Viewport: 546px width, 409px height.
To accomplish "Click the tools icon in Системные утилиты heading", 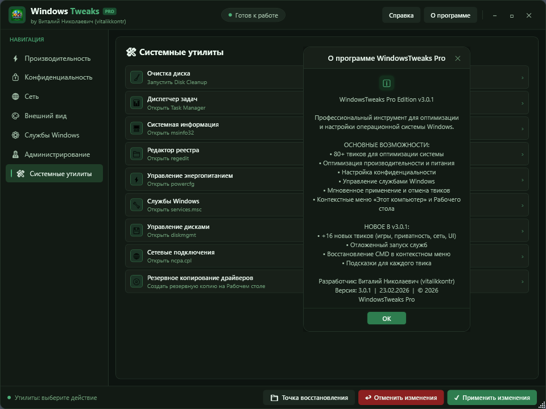I will point(131,52).
